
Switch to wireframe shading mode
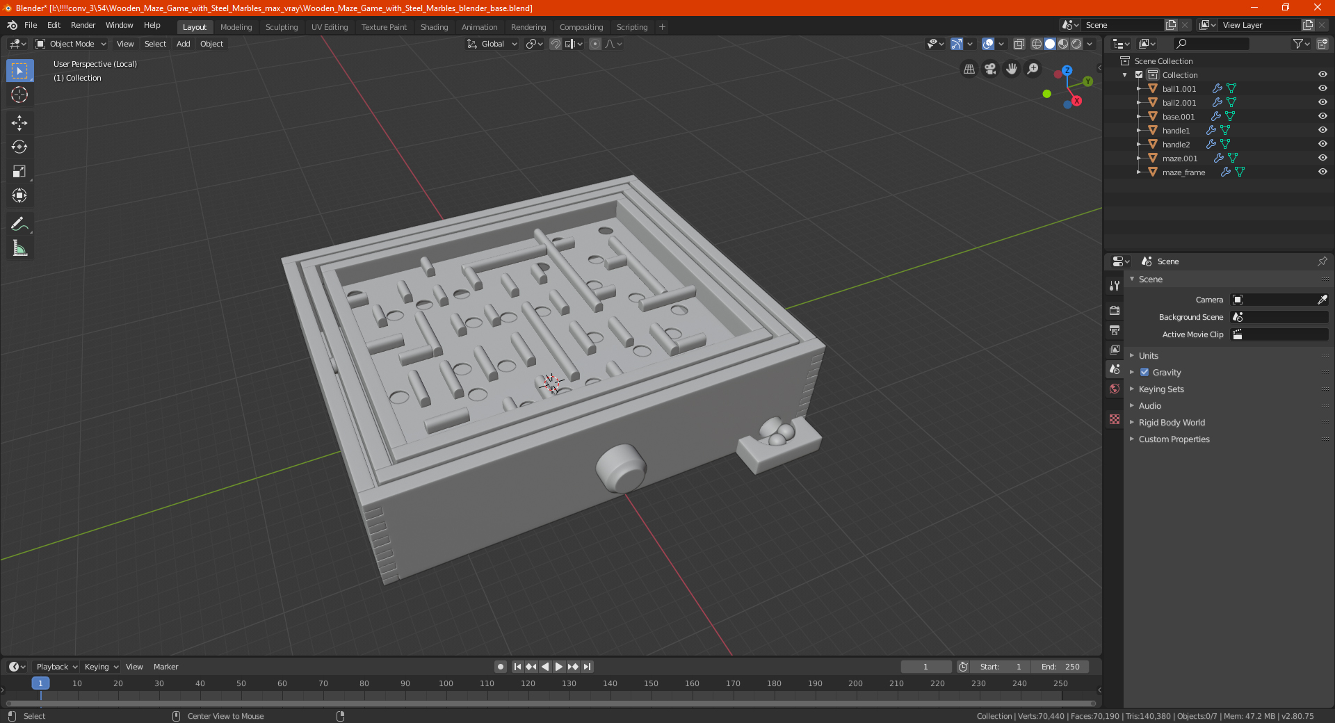click(x=1037, y=44)
